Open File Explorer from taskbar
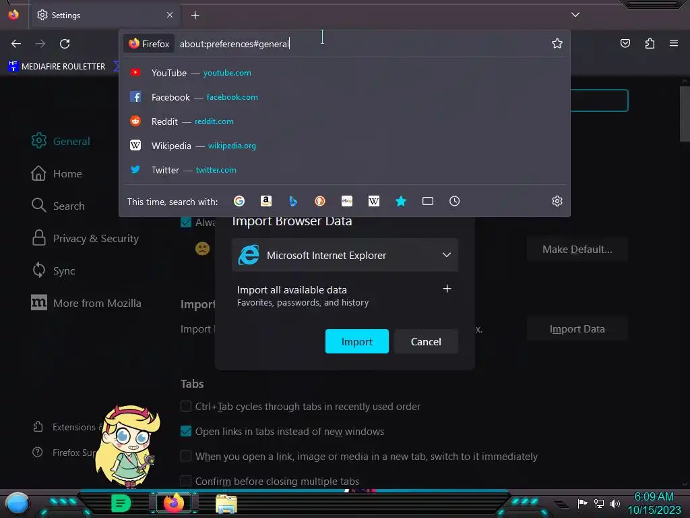The image size is (690, 518). 226,504
